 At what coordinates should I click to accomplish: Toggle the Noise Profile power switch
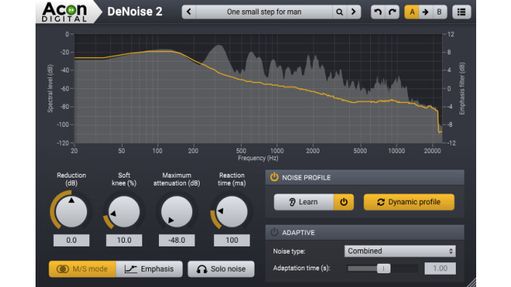pyautogui.click(x=274, y=178)
